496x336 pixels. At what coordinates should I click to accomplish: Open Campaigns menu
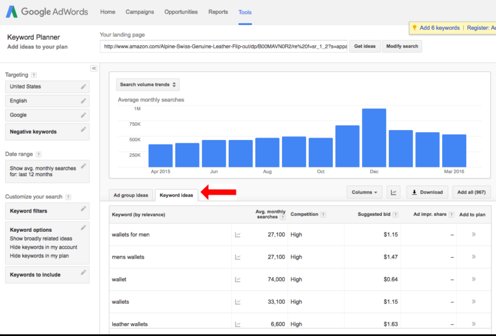(x=140, y=12)
